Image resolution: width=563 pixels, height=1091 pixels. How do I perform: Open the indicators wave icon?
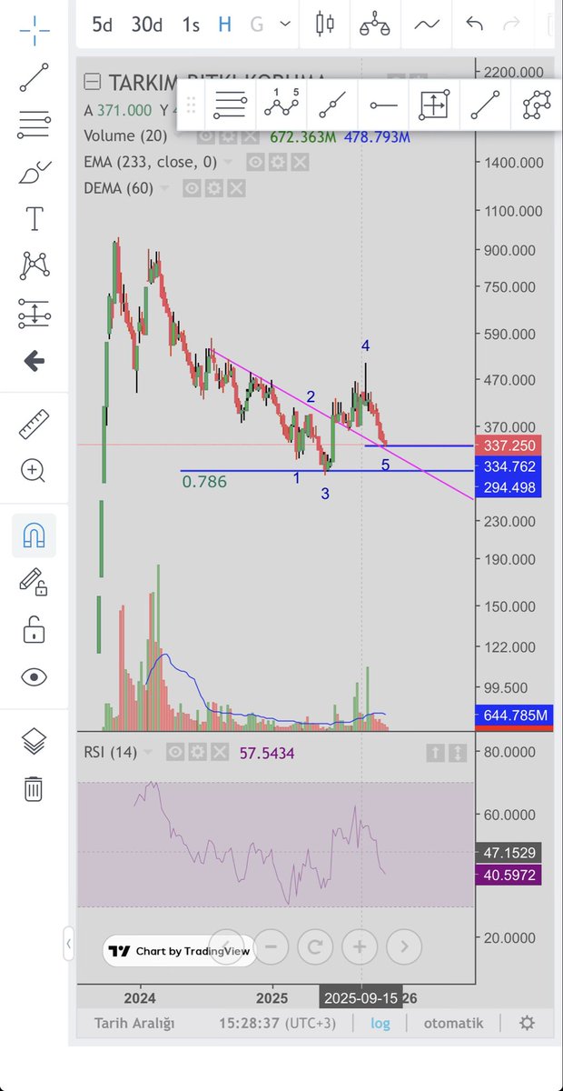426,25
